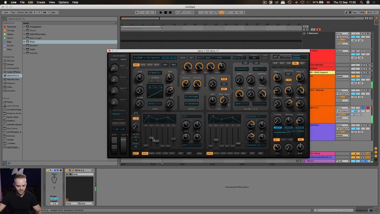The image size is (380, 214).
Task: Adjust the delay L knob
Action: [277, 78]
